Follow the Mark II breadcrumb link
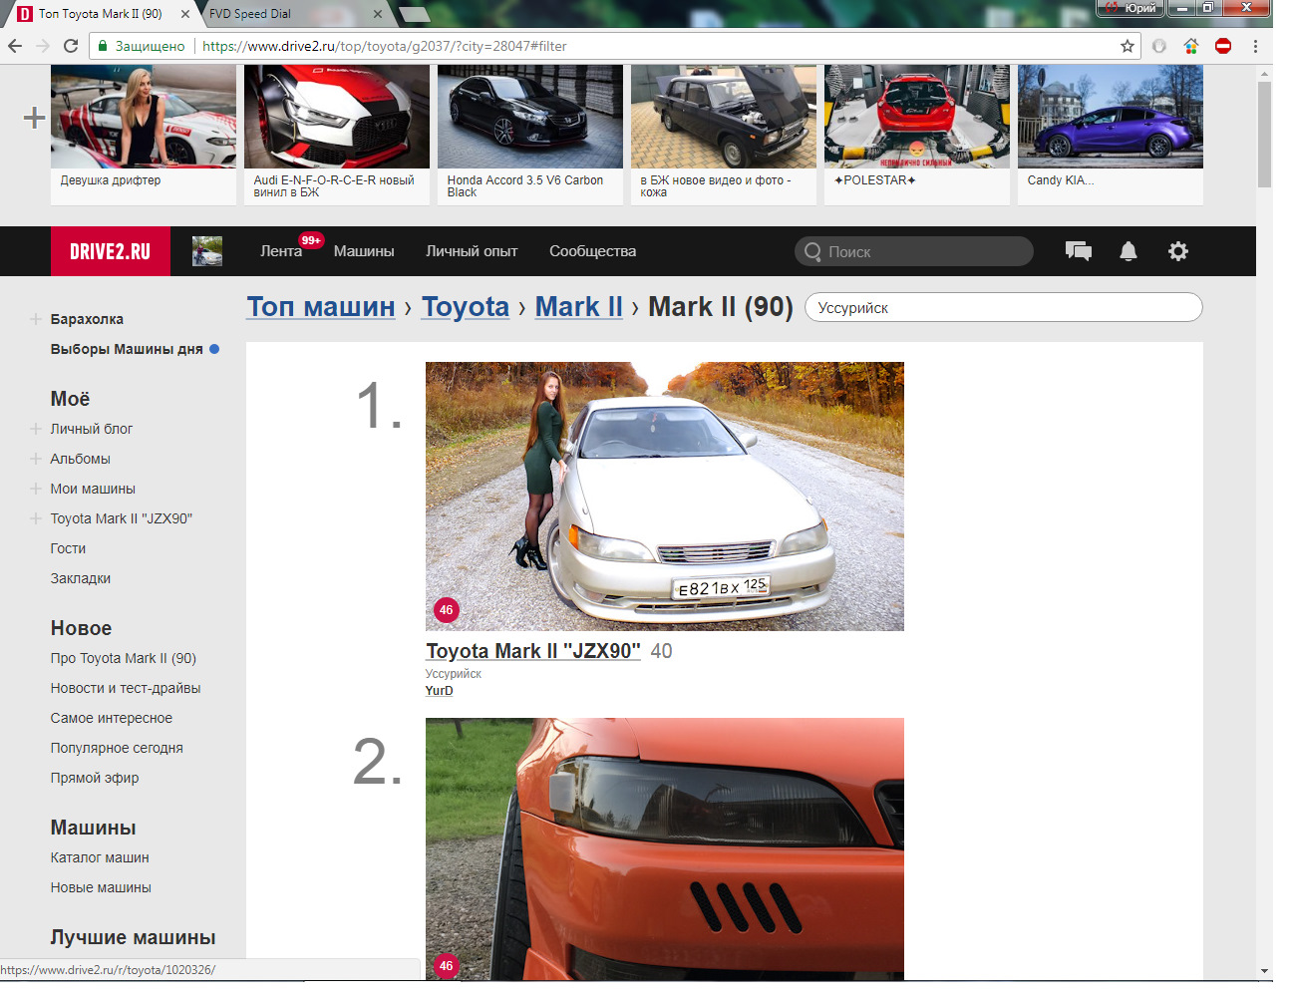The width and height of the screenshot is (1292, 1005). [x=579, y=307]
